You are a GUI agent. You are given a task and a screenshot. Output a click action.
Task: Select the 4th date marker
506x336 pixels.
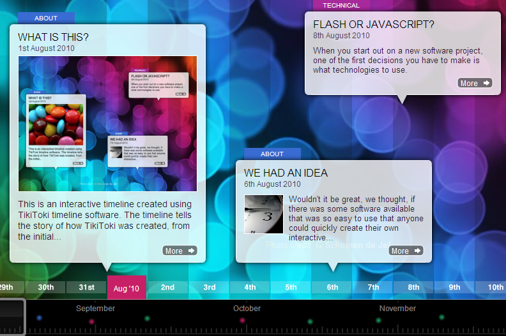[250, 287]
